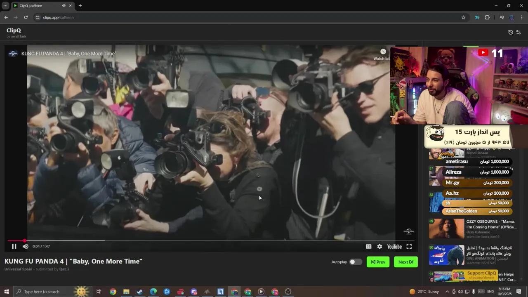Open OWL ANIMATION queue video thumbnail
Screen dimensions: 528x297
pyautogui.click(x=446, y=255)
